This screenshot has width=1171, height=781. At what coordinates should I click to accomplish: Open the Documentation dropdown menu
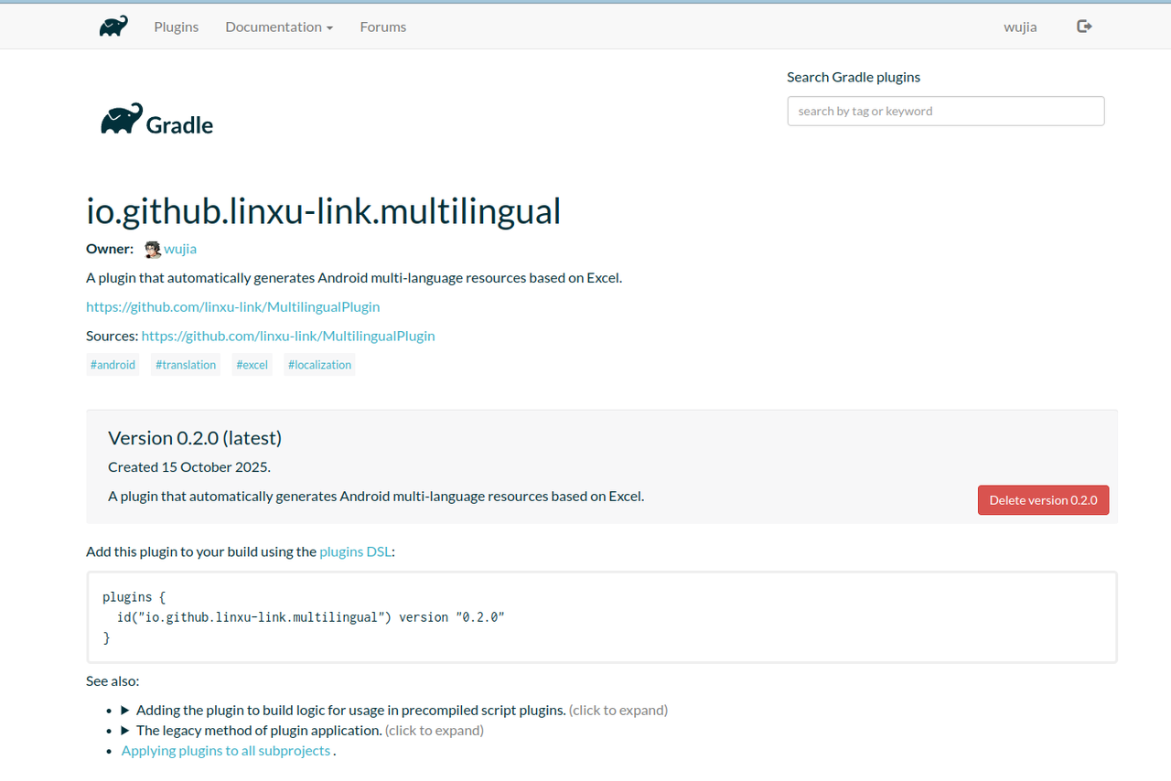click(x=279, y=27)
